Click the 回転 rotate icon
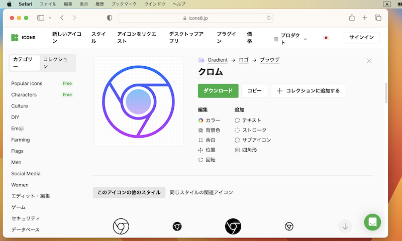 (x=201, y=160)
